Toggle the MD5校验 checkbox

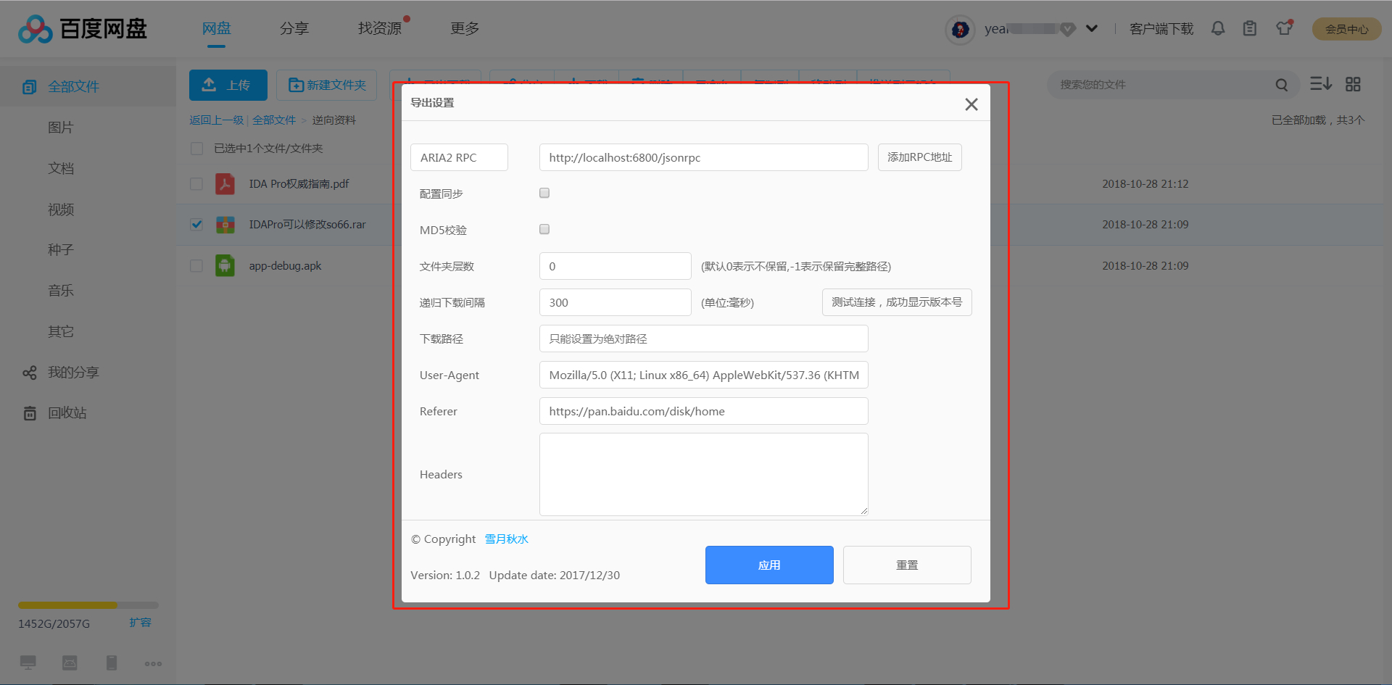click(x=544, y=229)
